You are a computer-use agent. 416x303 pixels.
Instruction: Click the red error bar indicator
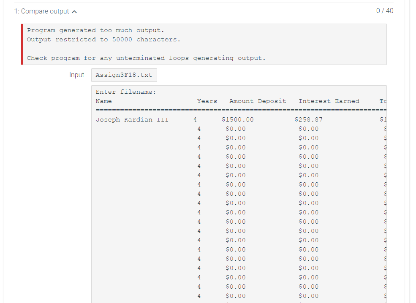click(22, 44)
